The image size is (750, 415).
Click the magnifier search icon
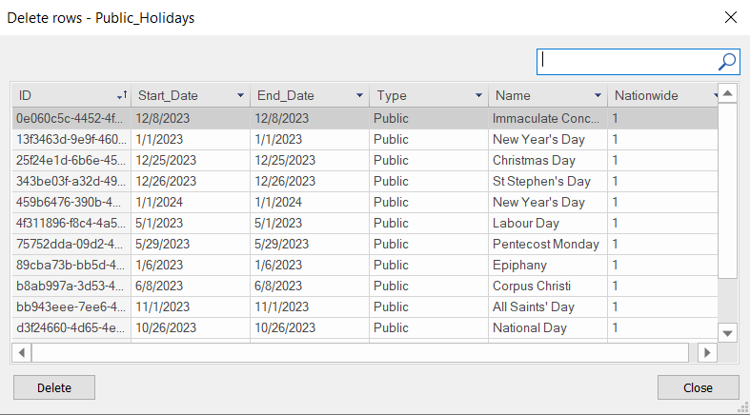[x=727, y=61]
